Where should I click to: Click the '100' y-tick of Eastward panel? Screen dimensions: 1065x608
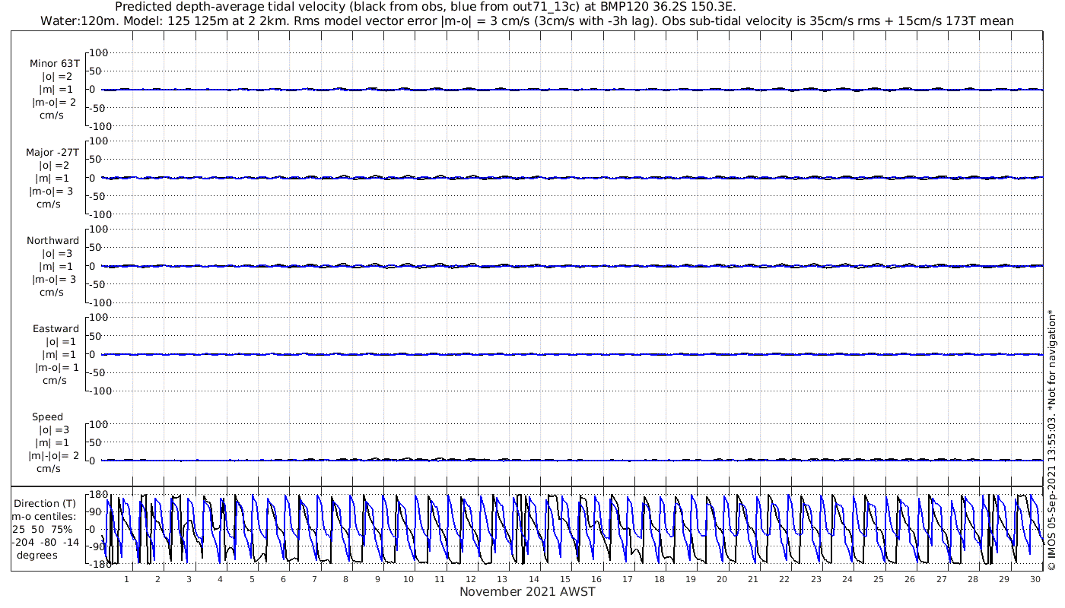pos(100,317)
